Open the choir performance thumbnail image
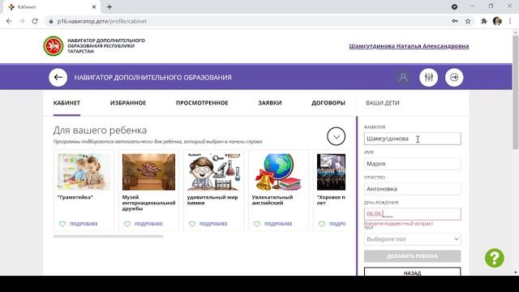The height and width of the screenshot is (292, 519). 331,171
